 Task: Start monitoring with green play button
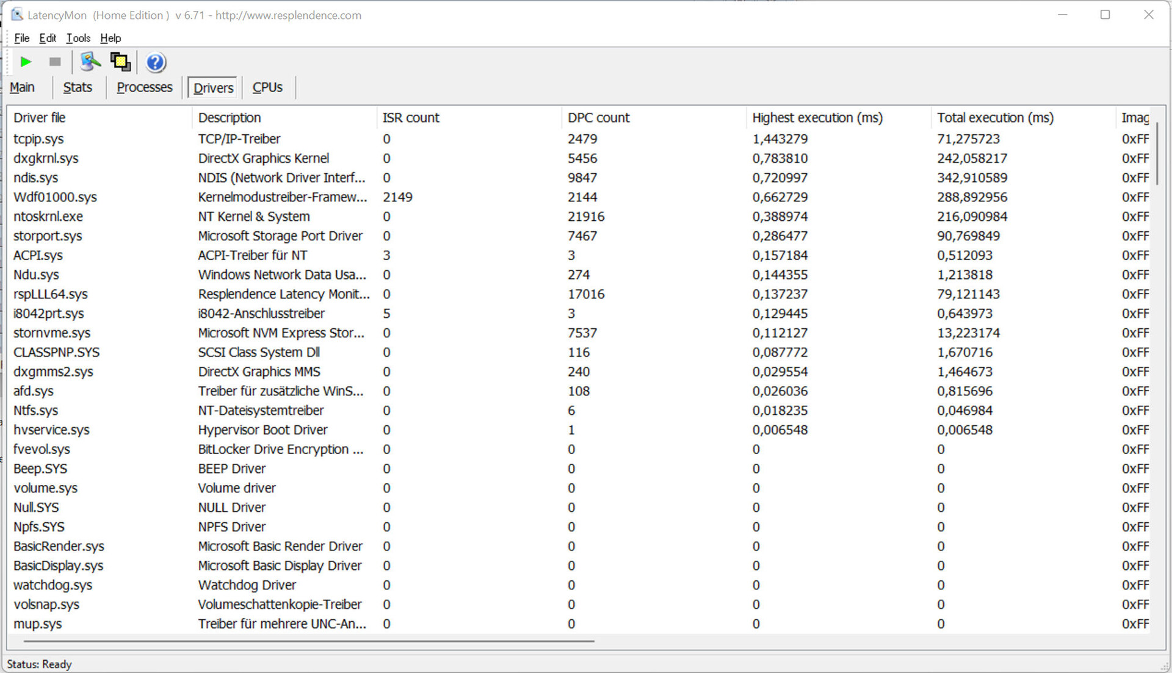tap(26, 62)
